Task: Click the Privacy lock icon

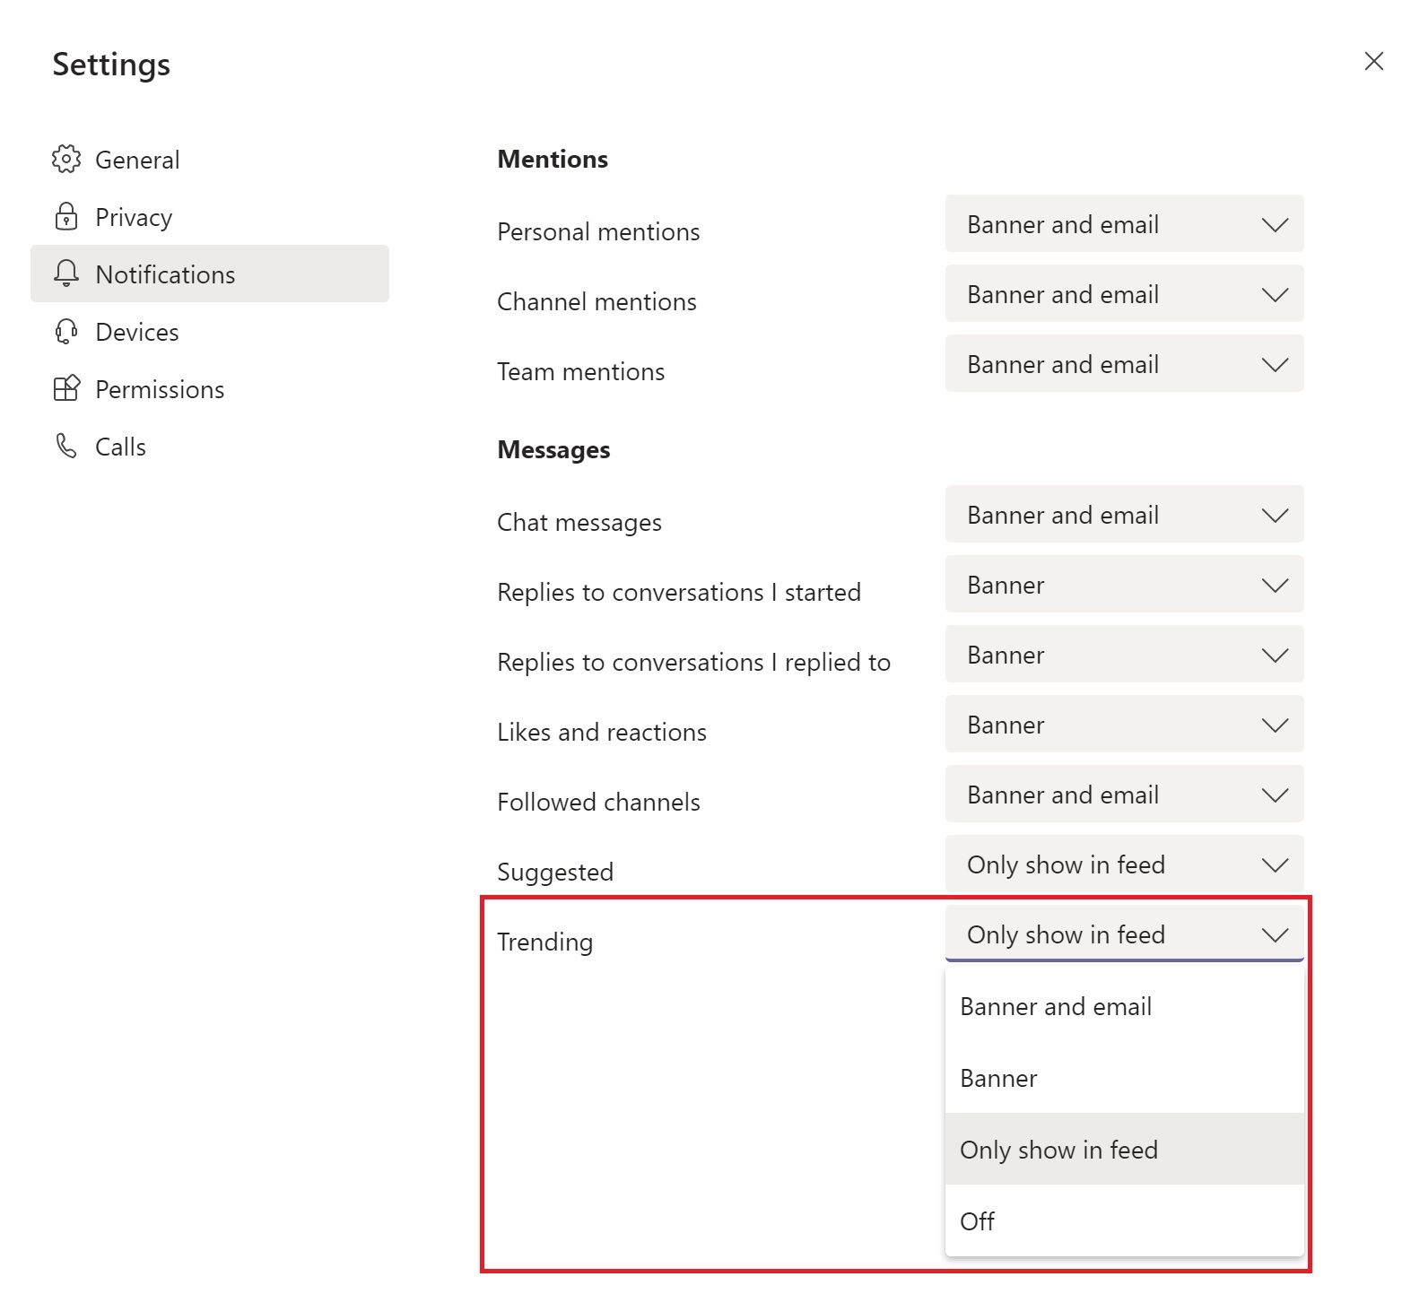Action: 66,217
